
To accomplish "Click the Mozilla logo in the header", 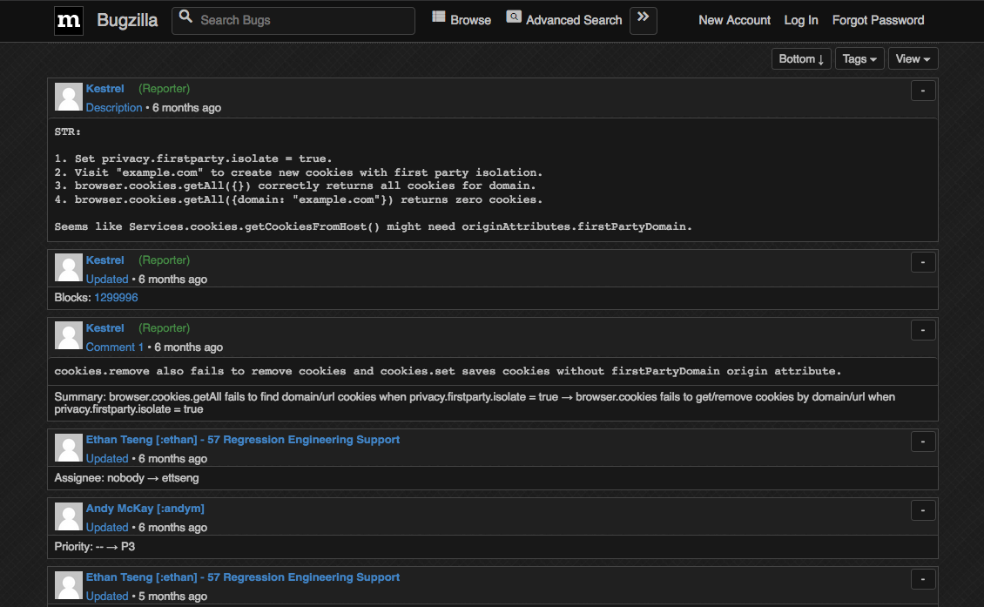I will tap(69, 20).
